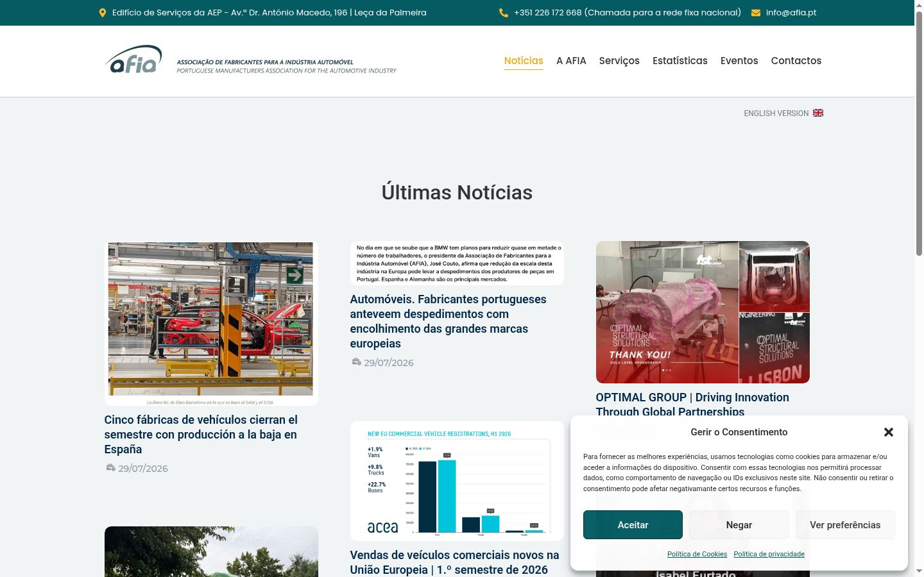
Task: Open the A AFIA menu item
Action: pos(571,61)
